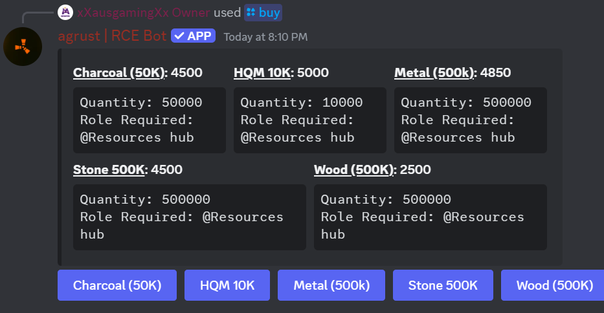Buy Charcoal (50K) button
604x313 pixels.
117,285
